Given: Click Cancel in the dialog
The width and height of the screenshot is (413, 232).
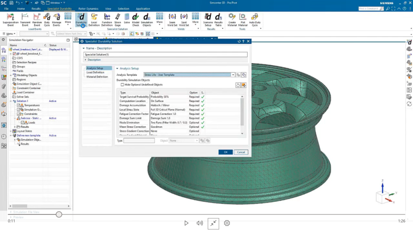Looking at the screenshot, I should tap(241, 152).
